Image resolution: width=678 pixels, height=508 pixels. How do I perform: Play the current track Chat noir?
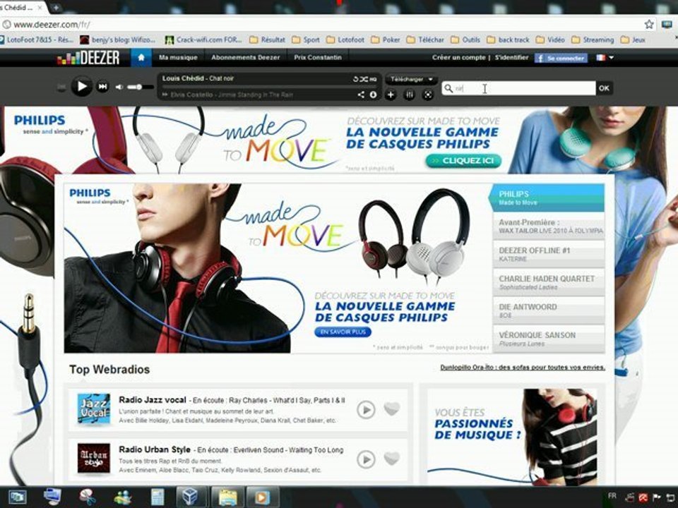click(81, 87)
